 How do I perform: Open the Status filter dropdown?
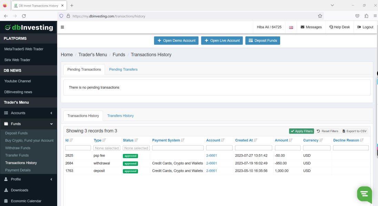136,148
